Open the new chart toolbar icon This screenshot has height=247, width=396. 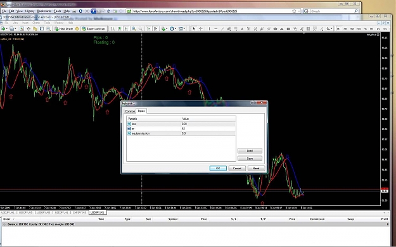coord(4,28)
